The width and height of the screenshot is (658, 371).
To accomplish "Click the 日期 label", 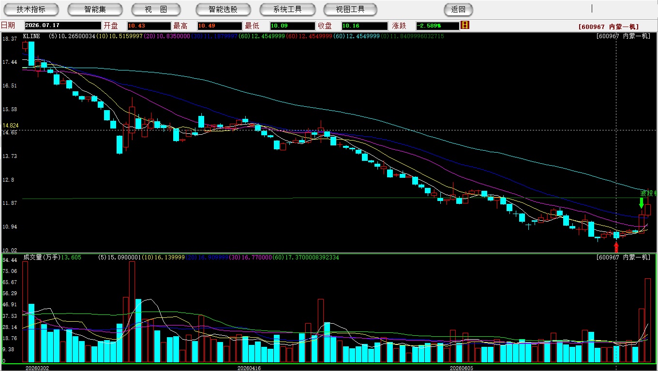I will [x=8, y=26].
